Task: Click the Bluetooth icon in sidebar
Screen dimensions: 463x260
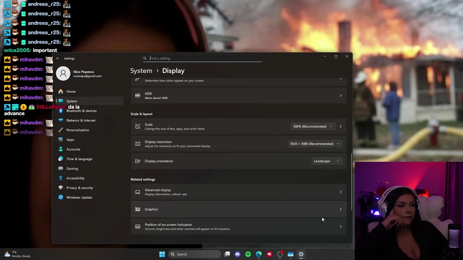Action: 61,111
